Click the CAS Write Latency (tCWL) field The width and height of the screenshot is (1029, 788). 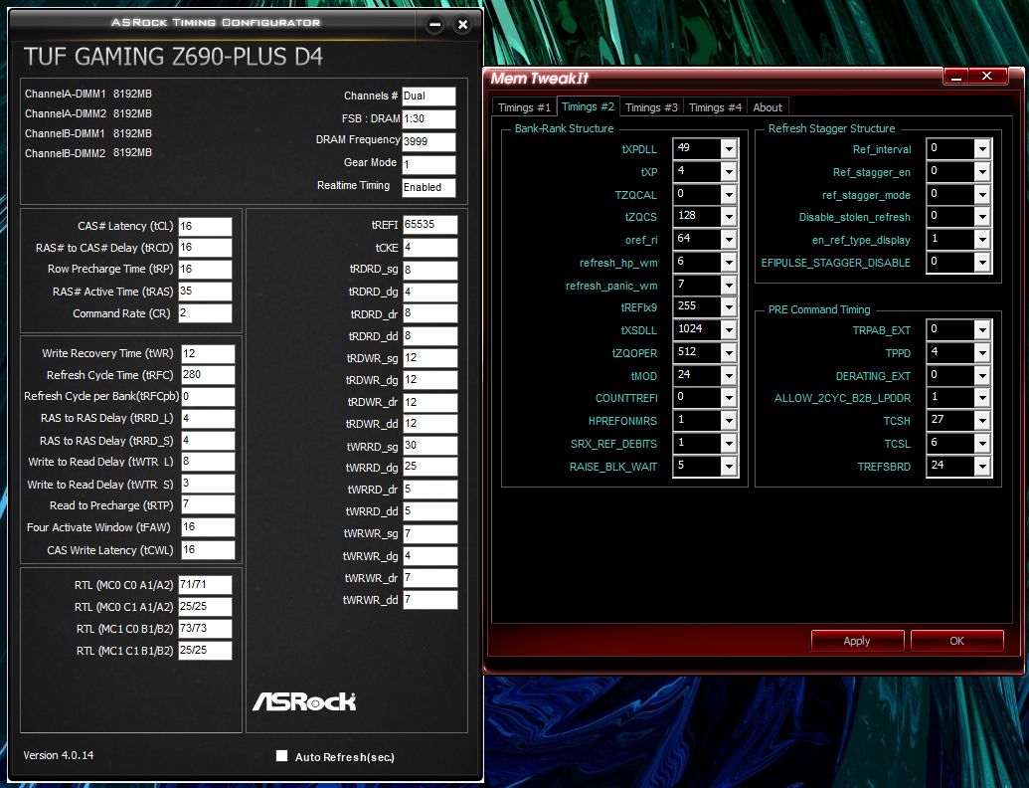point(208,550)
